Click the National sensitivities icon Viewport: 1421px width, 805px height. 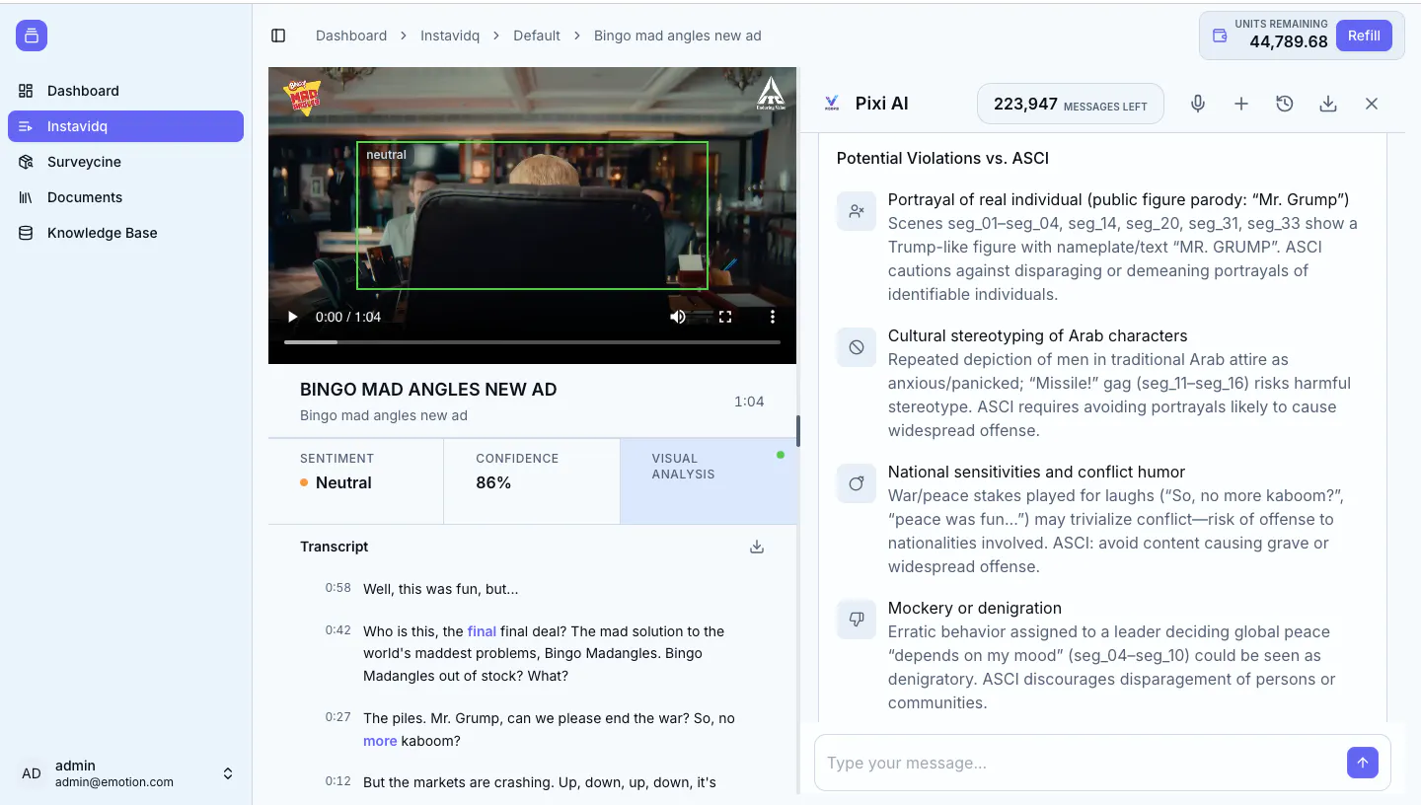tap(857, 483)
